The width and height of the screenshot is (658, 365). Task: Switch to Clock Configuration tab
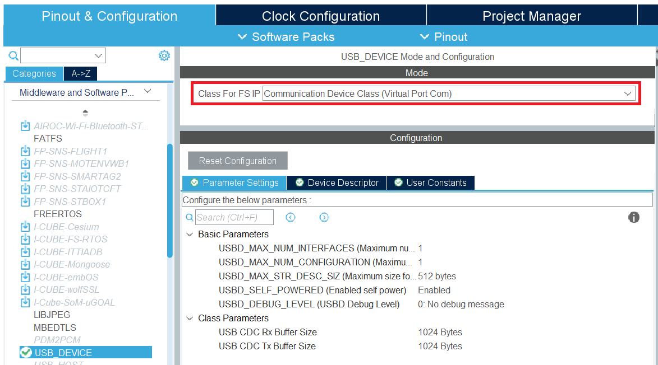320,16
